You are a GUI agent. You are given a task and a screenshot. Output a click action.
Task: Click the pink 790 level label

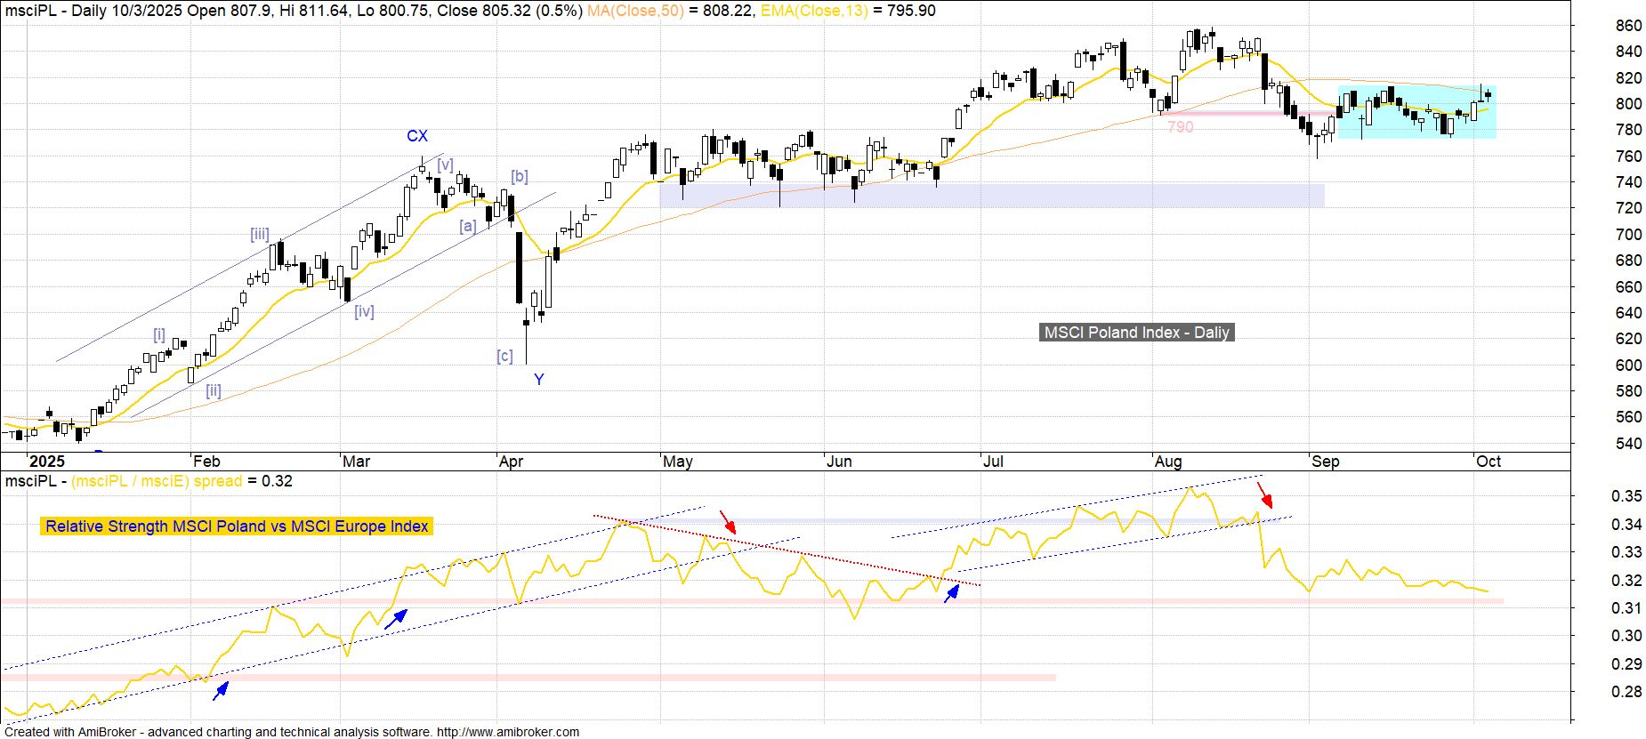point(1180,127)
